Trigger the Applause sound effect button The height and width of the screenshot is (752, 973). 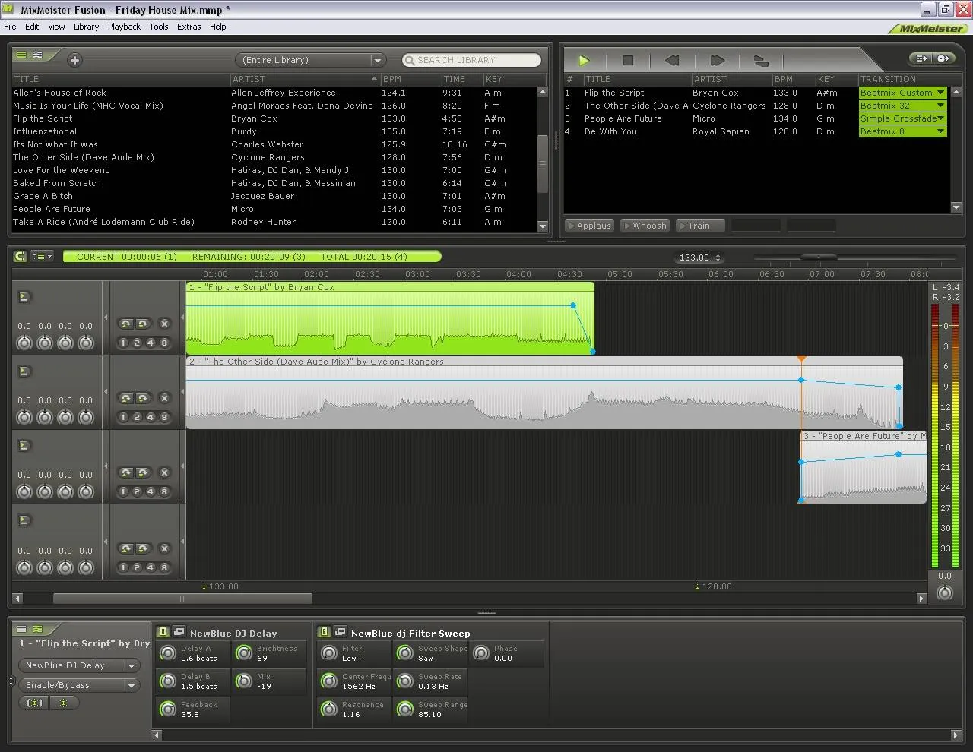click(x=589, y=225)
